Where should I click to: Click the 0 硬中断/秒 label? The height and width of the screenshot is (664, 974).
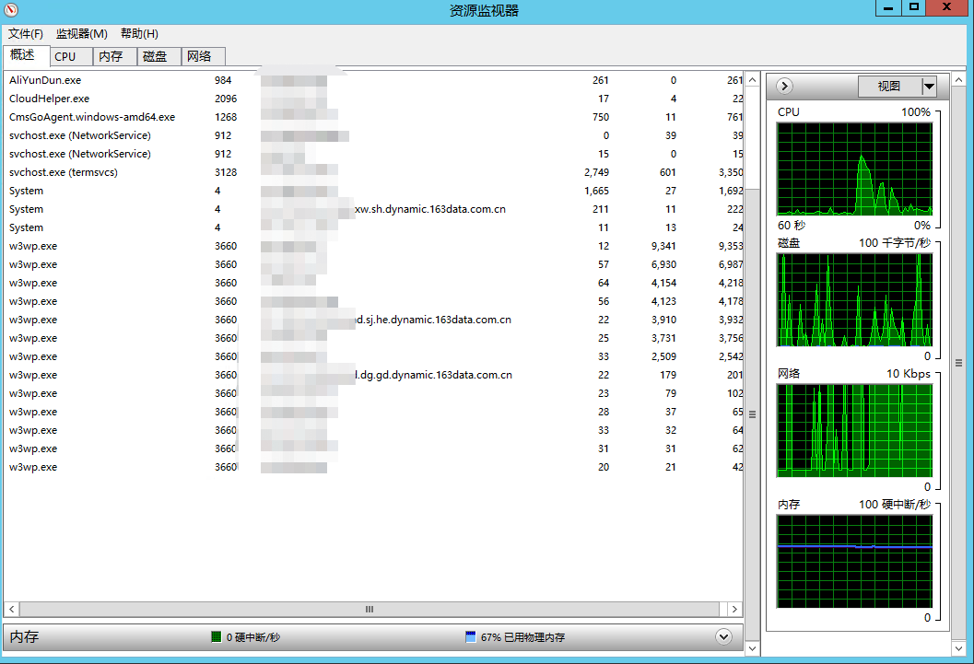coord(252,637)
